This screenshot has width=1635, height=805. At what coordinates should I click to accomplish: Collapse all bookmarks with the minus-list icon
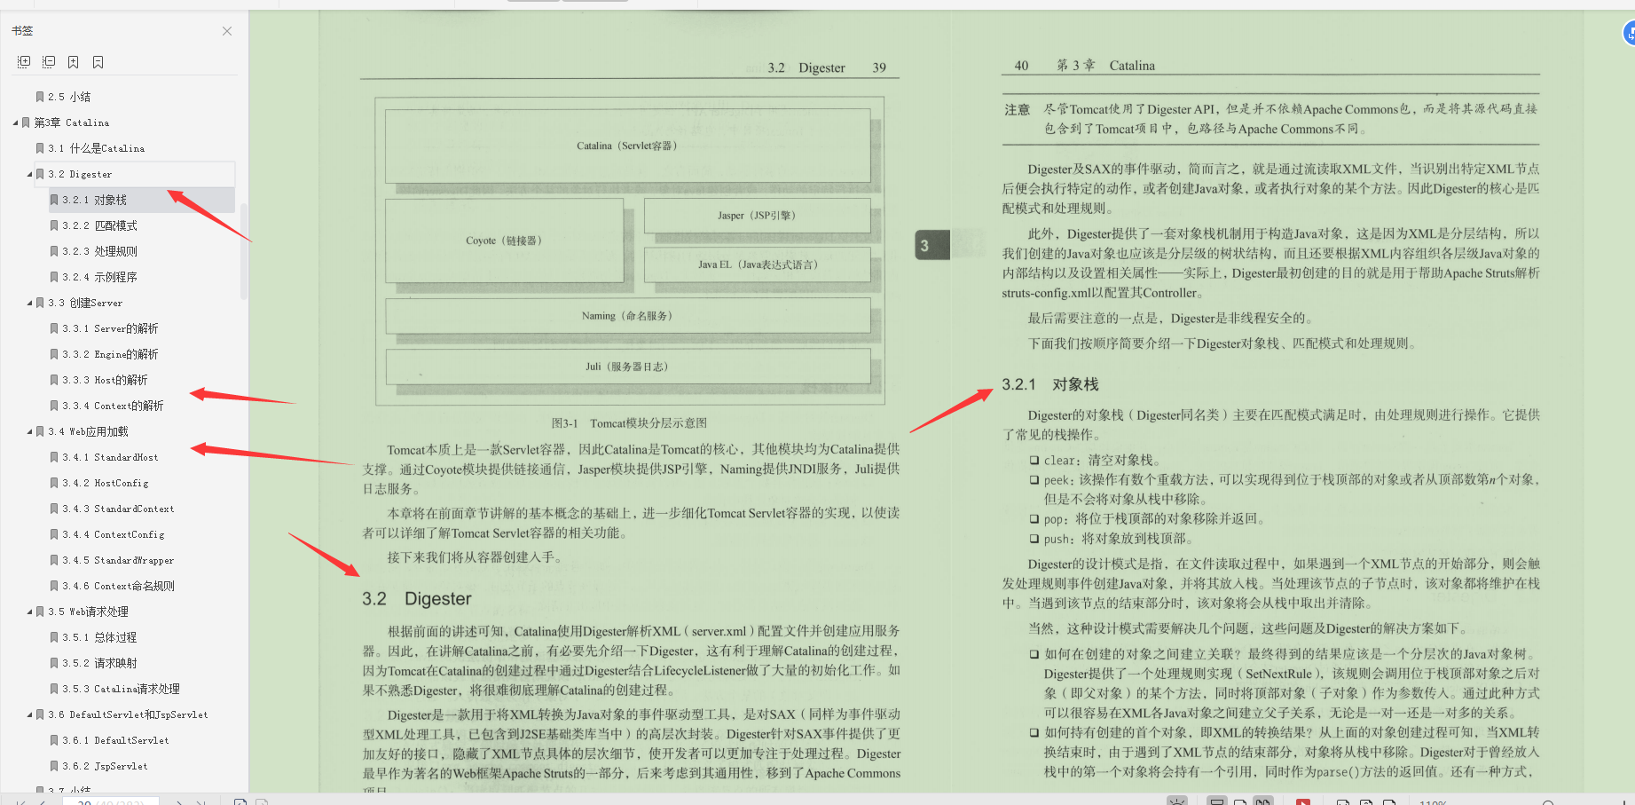coord(48,62)
